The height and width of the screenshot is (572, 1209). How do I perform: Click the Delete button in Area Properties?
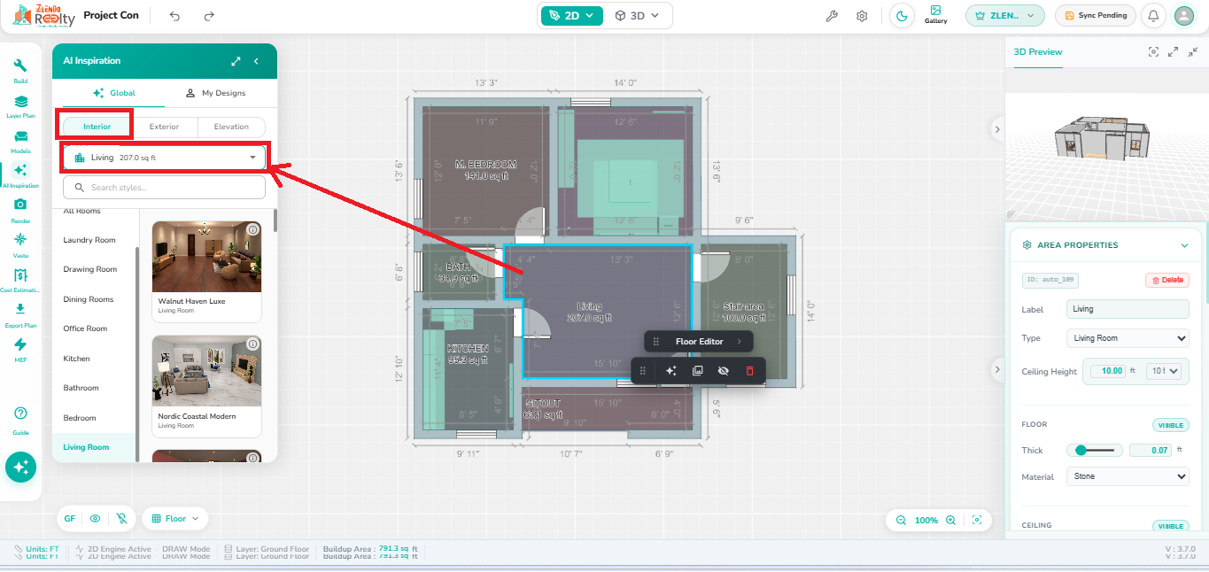1167,280
